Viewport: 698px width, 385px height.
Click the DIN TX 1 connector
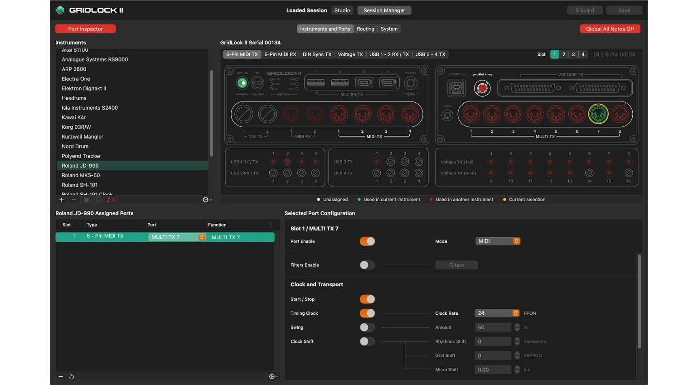click(x=243, y=114)
